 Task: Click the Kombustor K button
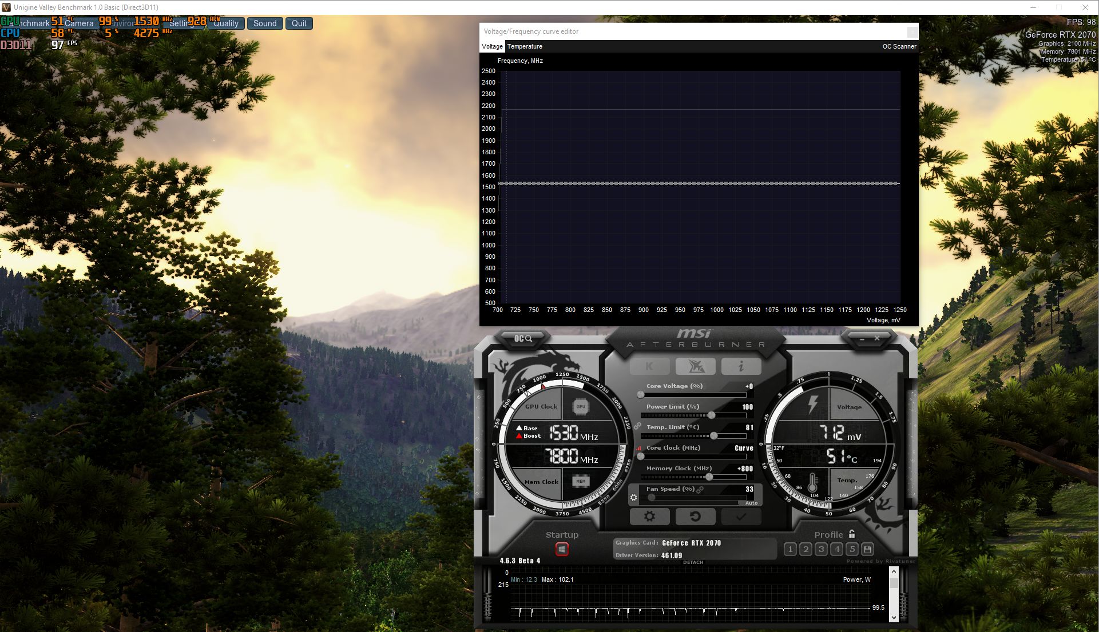coord(649,366)
